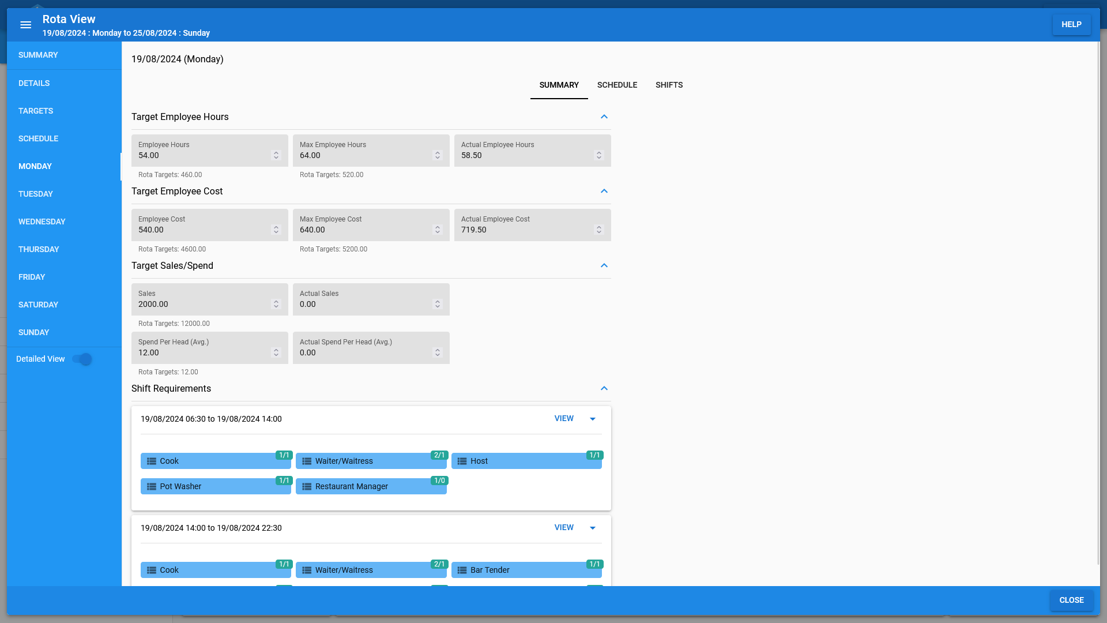This screenshot has height=623, width=1107.
Task: Switch to the Schedule tab
Action: (x=617, y=85)
